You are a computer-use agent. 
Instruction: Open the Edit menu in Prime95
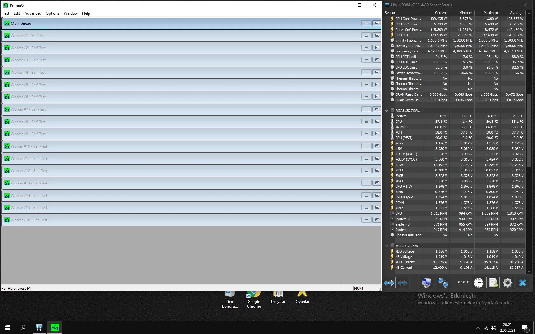coord(17,13)
